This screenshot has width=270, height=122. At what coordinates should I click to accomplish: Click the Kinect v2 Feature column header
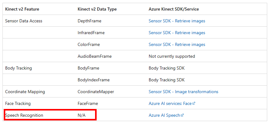(22, 9)
